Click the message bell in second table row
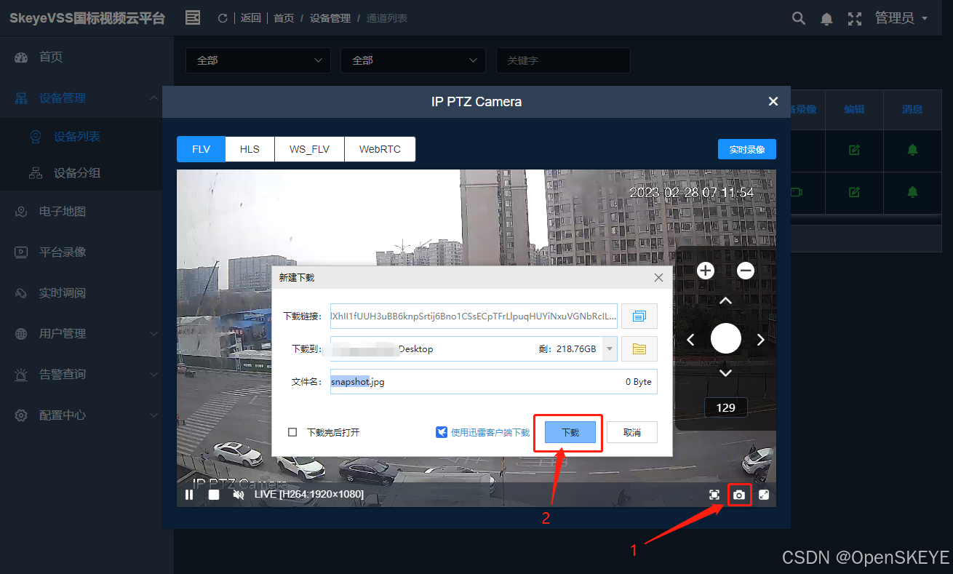 coord(912,192)
